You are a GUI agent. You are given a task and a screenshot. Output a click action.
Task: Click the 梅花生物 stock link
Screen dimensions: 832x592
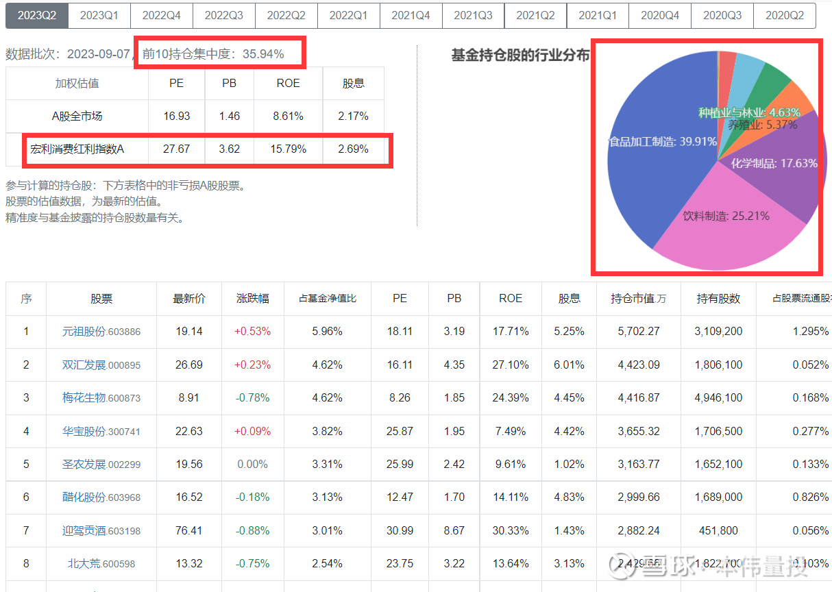coord(84,398)
